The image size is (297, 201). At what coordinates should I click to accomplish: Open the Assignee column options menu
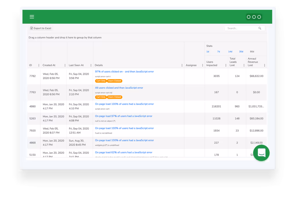click(202, 65)
